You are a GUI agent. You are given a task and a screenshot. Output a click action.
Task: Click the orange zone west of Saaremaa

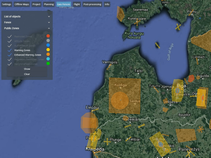[121, 14]
